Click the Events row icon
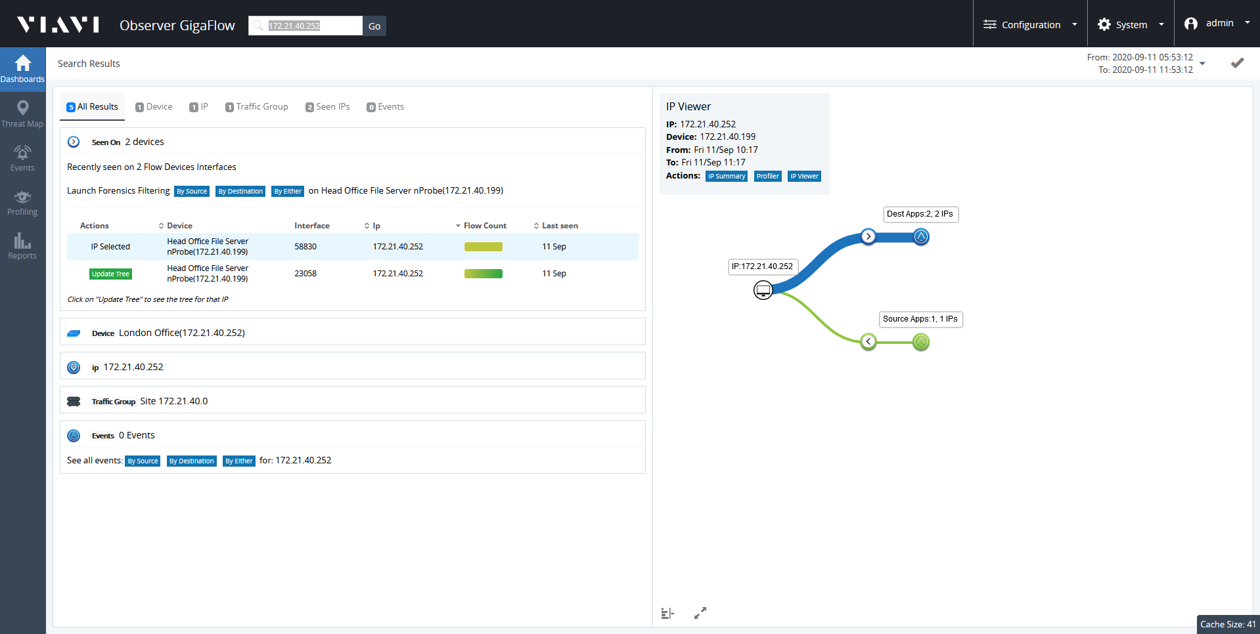This screenshot has height=634, width=1260. 74,436
